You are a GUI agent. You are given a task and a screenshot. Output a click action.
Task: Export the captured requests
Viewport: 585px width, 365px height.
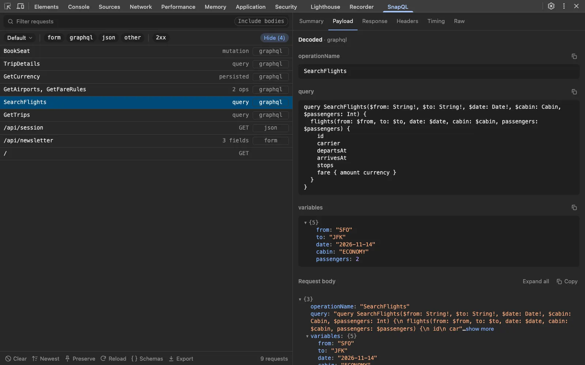pyautogui.click(x=181, y=359)
